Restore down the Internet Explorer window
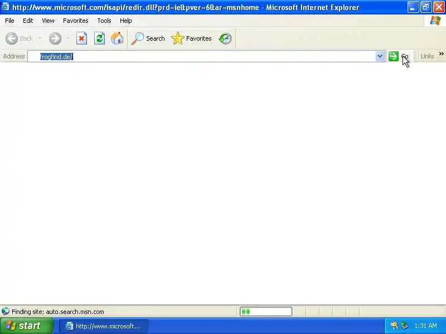The image size is (446, 334). 426,7
